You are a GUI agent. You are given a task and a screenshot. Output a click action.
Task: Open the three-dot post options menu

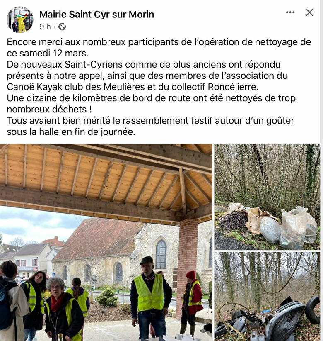pos(290,12)
